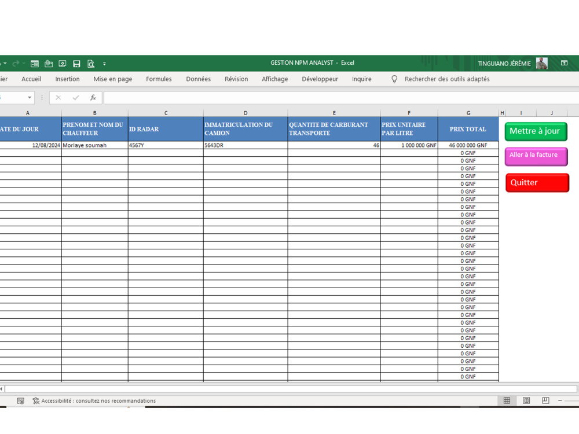Open the Révision tab

(x=236, y=79)
